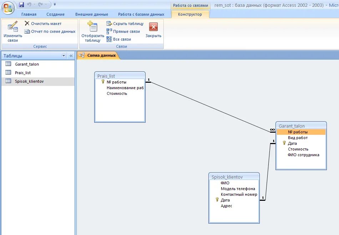Click the Spisok_klientov table title bar in schema

coord(234,177)
